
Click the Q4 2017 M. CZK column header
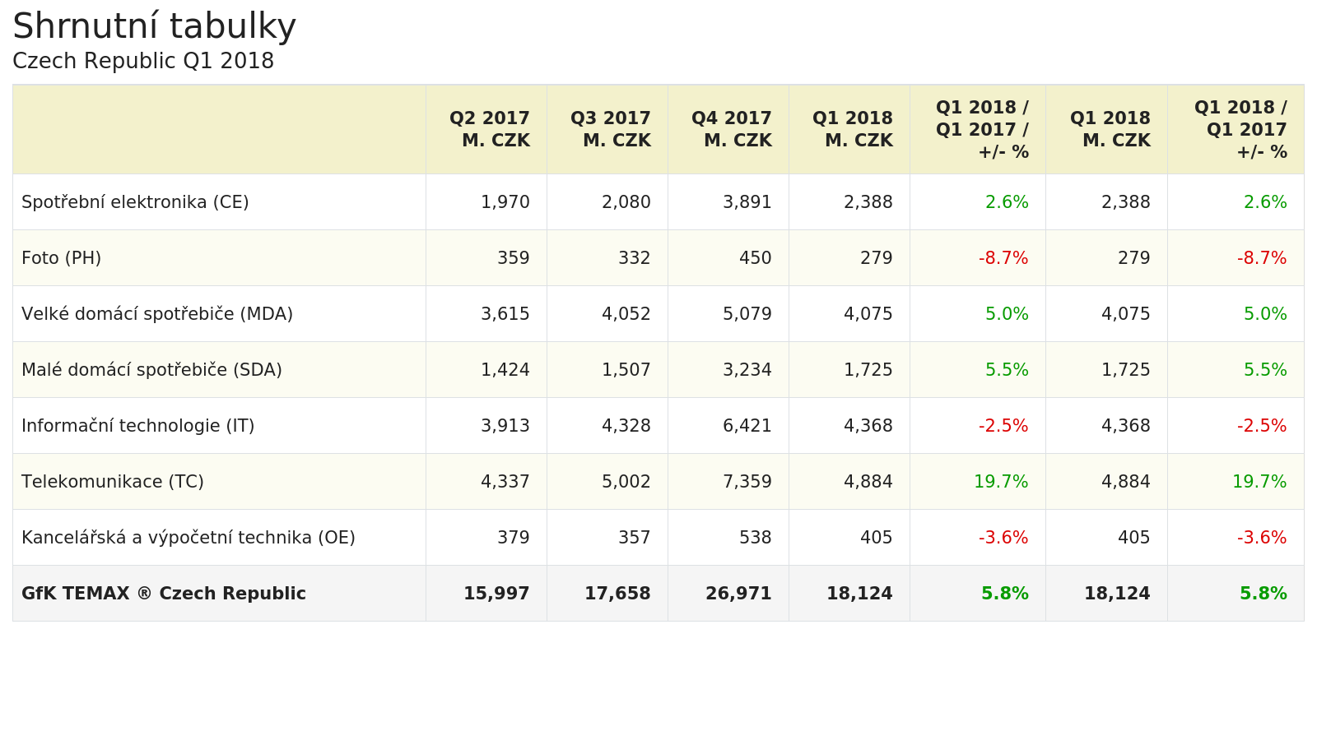731,129
